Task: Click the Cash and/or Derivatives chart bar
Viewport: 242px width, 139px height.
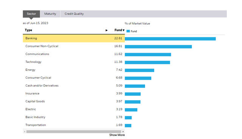Action: pyautogui.click(x=135, y=86)
